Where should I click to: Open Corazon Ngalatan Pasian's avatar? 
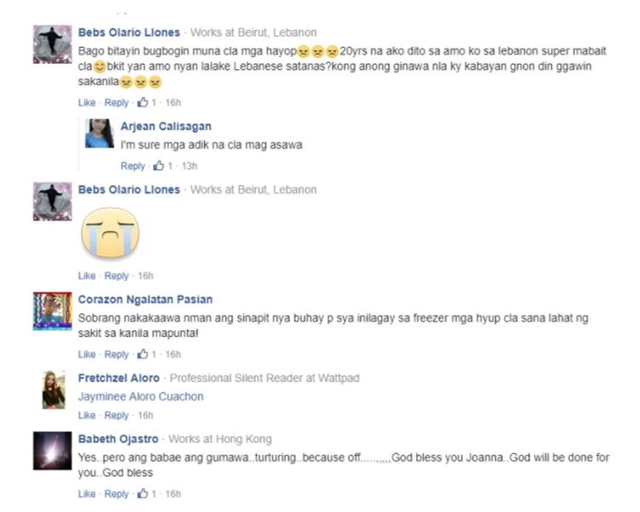(52, 311)
